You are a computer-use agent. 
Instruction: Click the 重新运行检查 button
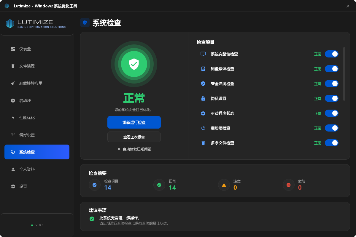coord(134,122)
